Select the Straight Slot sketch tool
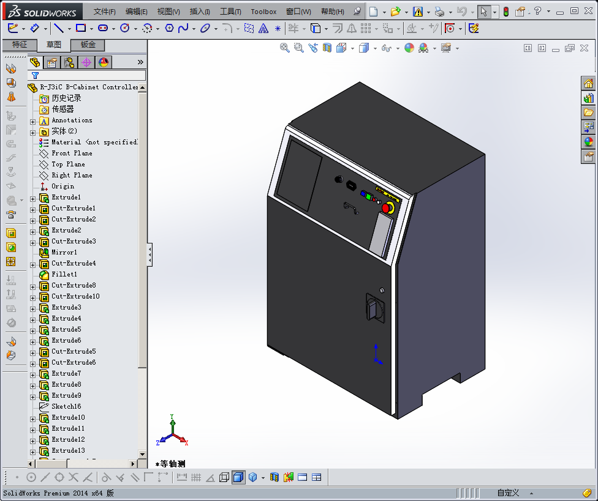 [102, 28]
